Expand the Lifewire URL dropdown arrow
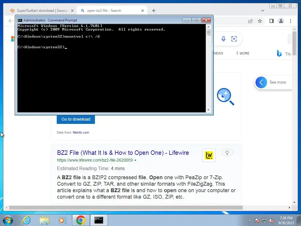The height and width of the screenshot is (226, 301). (135, 160)
